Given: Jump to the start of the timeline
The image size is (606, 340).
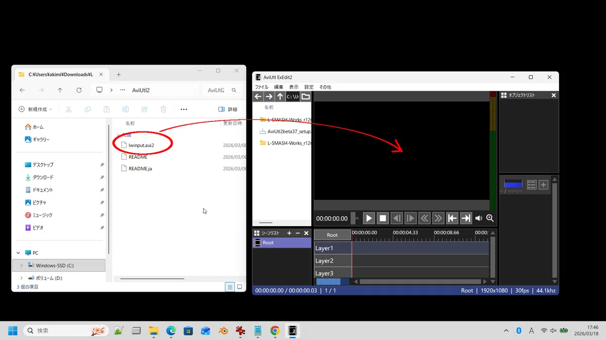Looking at the screenshot, I should [x=452, y=218].
